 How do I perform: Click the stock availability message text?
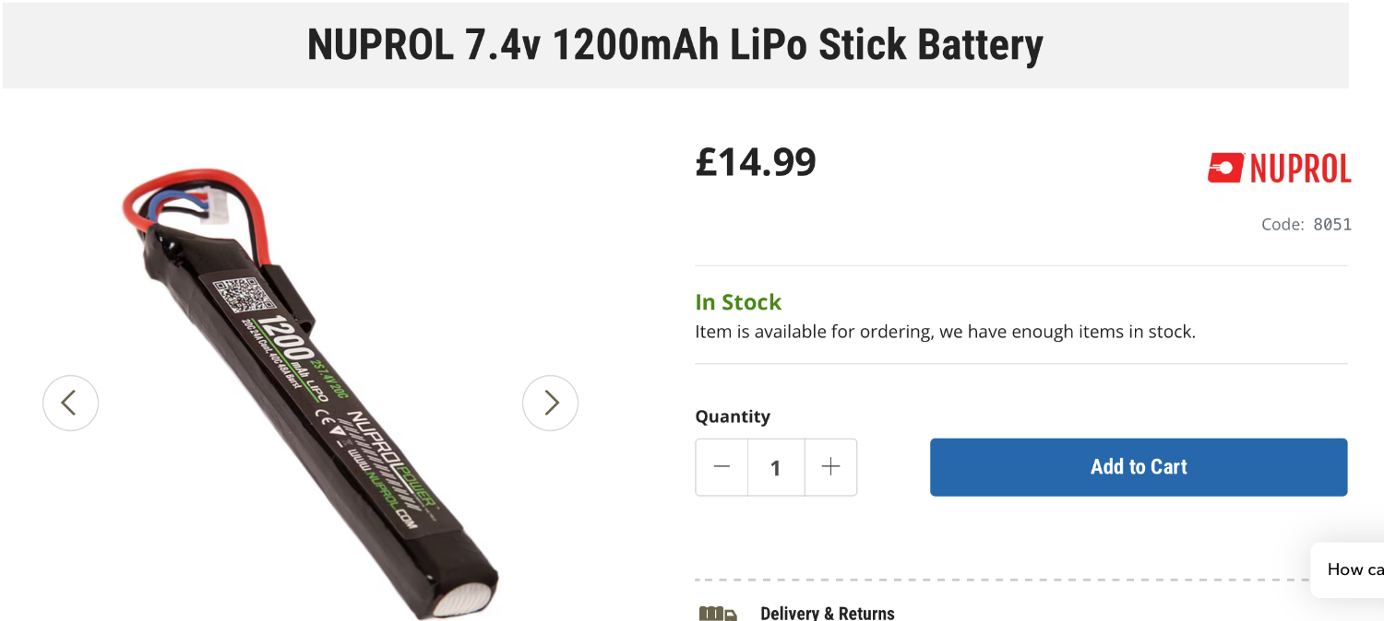click(x=945, y=332)
